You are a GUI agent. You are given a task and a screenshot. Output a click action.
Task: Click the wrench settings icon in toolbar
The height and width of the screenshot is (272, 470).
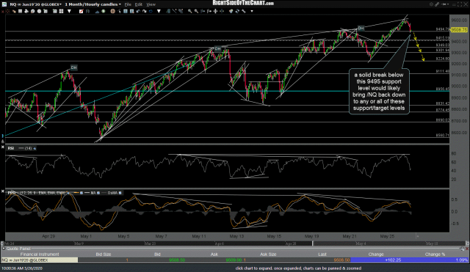244,11
